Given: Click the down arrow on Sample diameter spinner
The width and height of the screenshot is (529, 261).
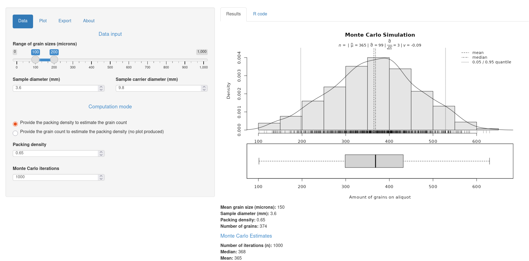Looking at the screenshot, I should (101, 90).
